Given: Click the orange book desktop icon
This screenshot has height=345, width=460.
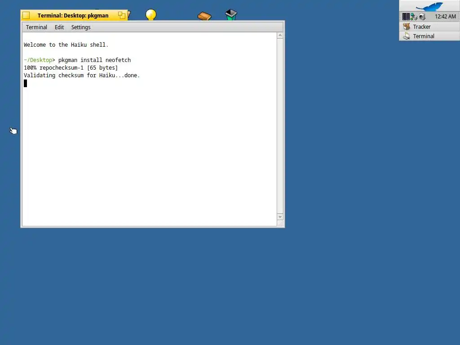Looking at the screenshot, I should pyautogui.click(x=204, y=16).
